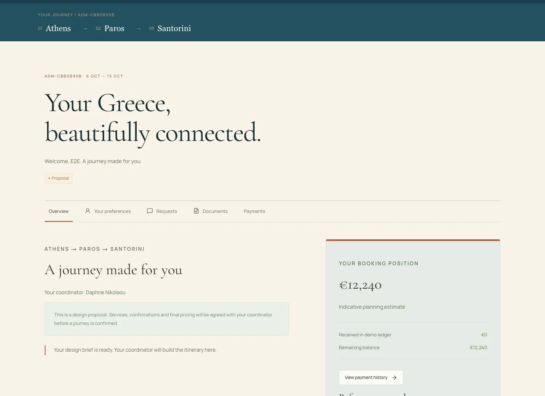545x396 pixels.
Task: Click the Proposal status badge
Action: tap(59, 178)
